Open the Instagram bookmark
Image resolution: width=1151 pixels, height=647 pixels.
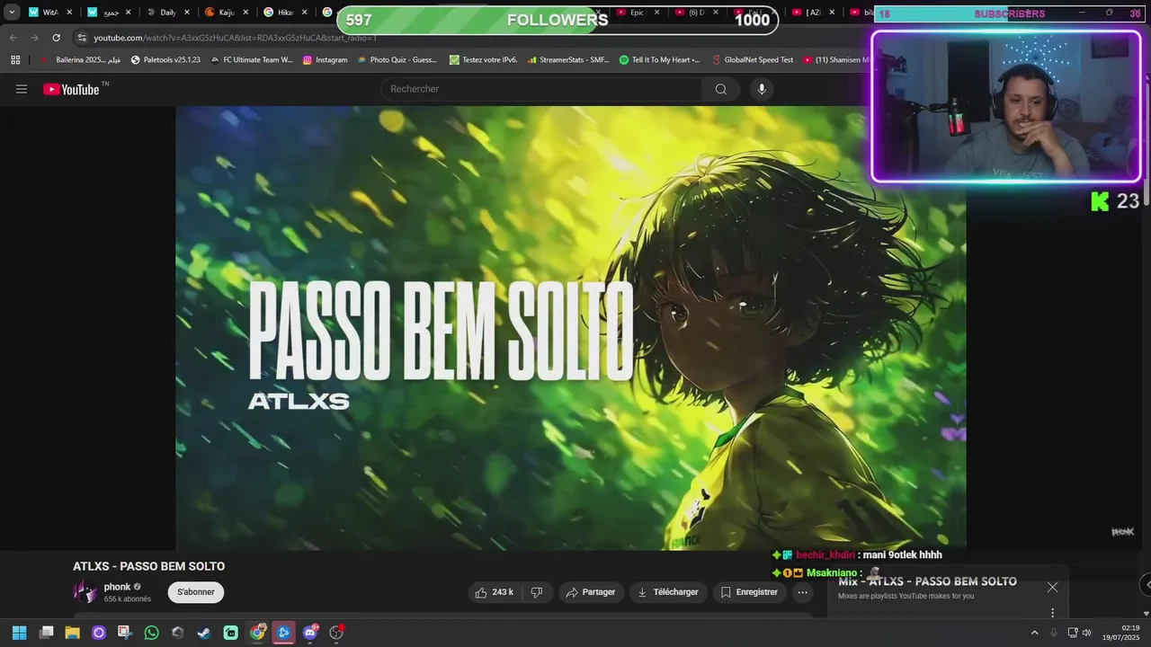[x=325, y=60]
